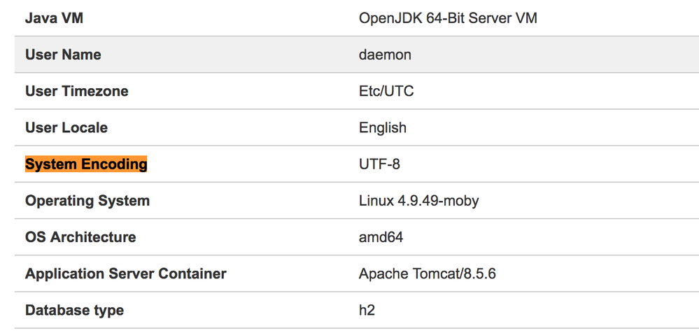Click the Java VM label
Image resolution: width=699 pixels, height=333 pixels.
[54, 18]
